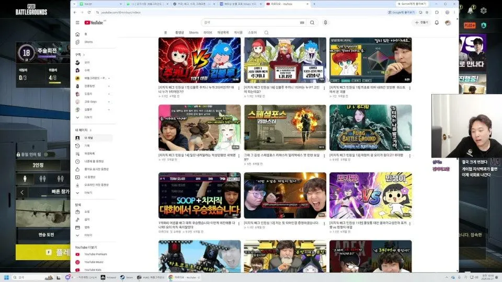Switch to the Shorts channel tab
The image size is (502, 282).
tap(193, 32)
